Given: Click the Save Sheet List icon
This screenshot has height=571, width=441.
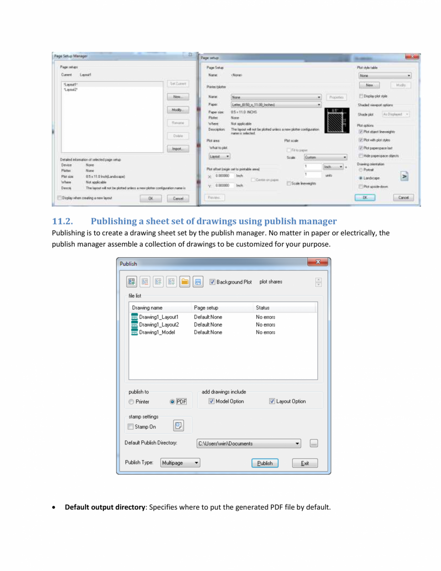Looking at the screenshot, I should click(198, 282).
